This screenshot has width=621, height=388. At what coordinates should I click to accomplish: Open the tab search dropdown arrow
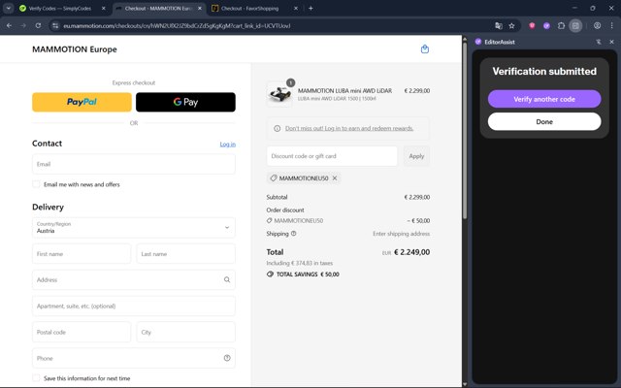pos(9,8)
